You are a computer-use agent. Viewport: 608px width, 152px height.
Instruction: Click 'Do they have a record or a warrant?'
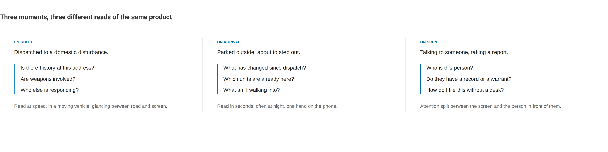[469, 79]
